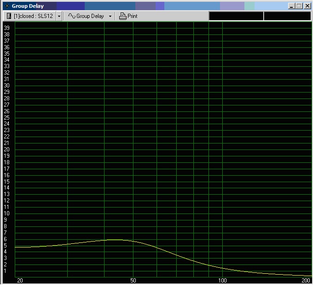Click the printer icon in the toolbar

(122, 16)
